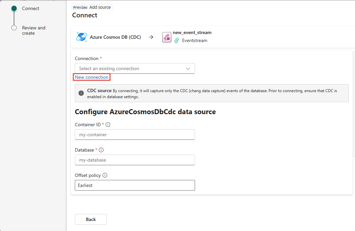Image resolution: width=355 pixels, height=231 pixels.
Task: Click the small green Eventstream type icon
Action: [177, 41]
